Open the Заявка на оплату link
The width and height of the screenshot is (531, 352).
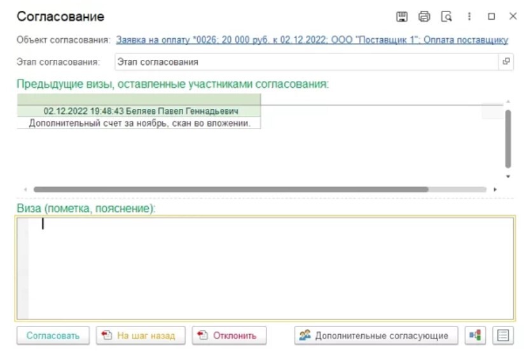coord(312,40)
